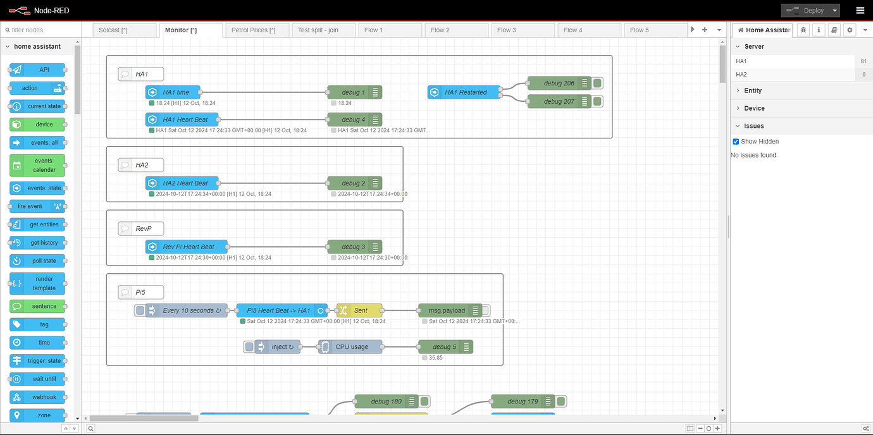Select the events: all palette node
873x435 pixels.
tap(37, 143)
